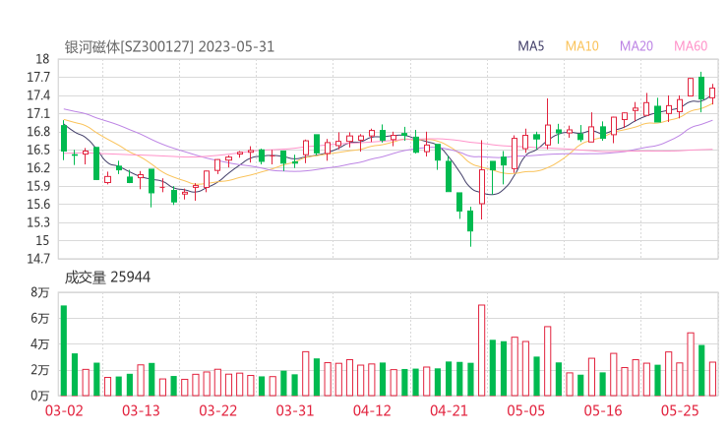
Task: Click the 05-05 date axis label
Action: click(x=525, y=410)
